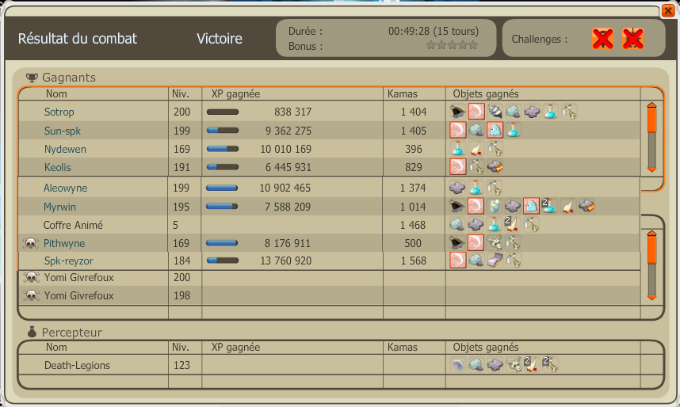Select the bone item in Aleowyne's row

pyautogui.click(x=494, y=188)
